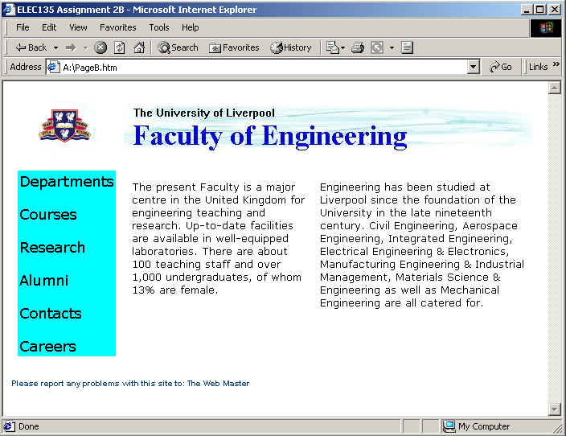Click the Done page icon in status bar
Viewport: 566px width, 436px height.
point(10,426)
